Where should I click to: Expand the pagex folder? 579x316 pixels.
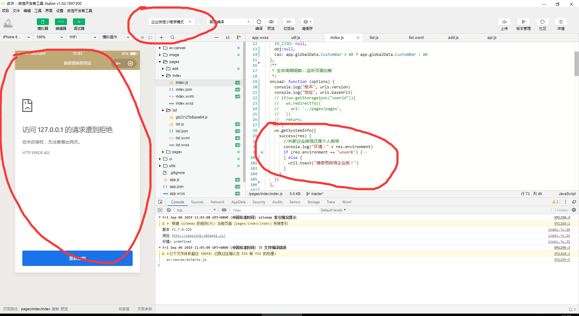pyautogui.click(x=163, y=152)
